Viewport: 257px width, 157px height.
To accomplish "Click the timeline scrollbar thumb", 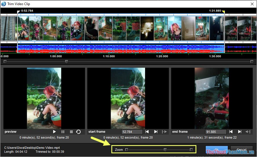I will (x=66, y=61).
